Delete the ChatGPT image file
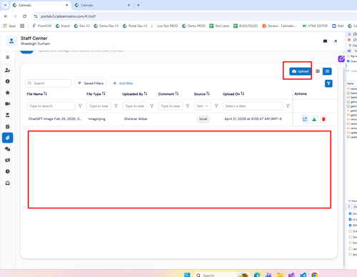 coord(323,119)
